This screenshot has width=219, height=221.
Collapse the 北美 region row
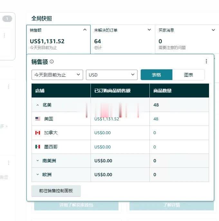click(x=38, y=105)
